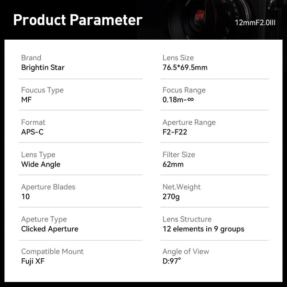This screenshot has height=287, width=287.
Task: Click the 12mmF2.0III model label
Action: click(x=254, y=22)
